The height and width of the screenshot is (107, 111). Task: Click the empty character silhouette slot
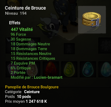69,49
